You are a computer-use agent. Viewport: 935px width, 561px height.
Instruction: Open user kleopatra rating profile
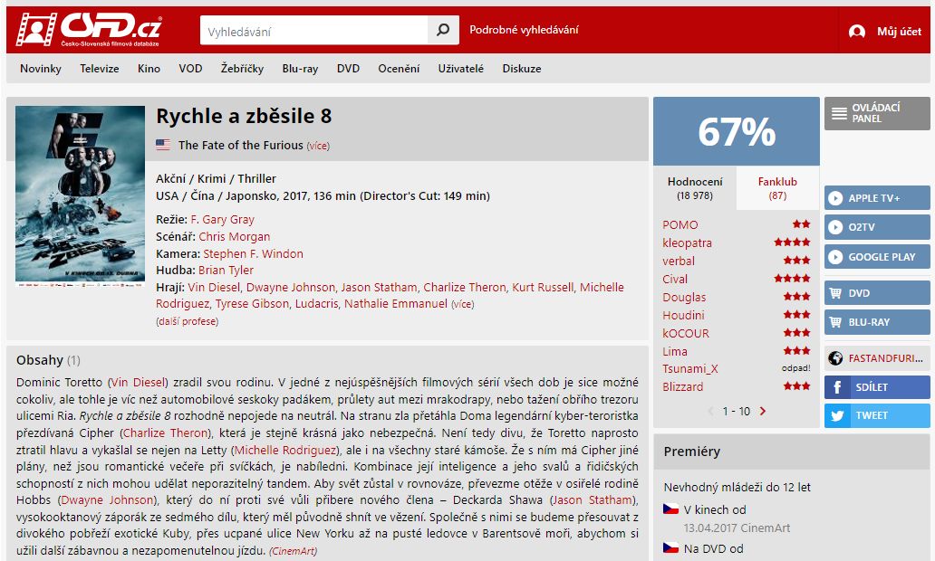pos(687,242)
